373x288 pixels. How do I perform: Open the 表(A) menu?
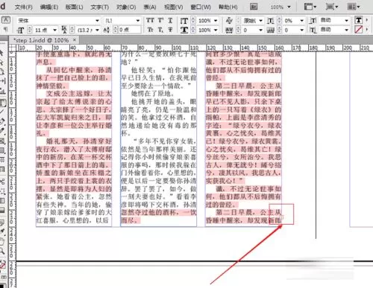pyautogui.click(x=150, y=7)
